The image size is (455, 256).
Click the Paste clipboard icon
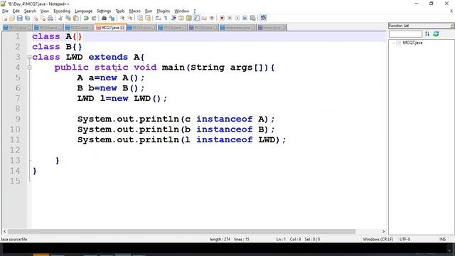(x=76, y=18)
